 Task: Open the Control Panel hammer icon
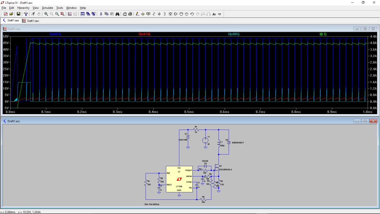tap(26, 14)
